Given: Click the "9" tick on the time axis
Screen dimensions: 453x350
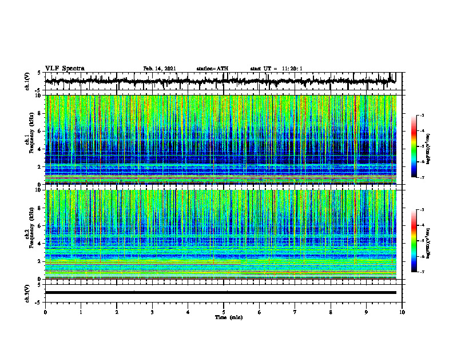Looking at the screenshot, I should click(366, 312).
